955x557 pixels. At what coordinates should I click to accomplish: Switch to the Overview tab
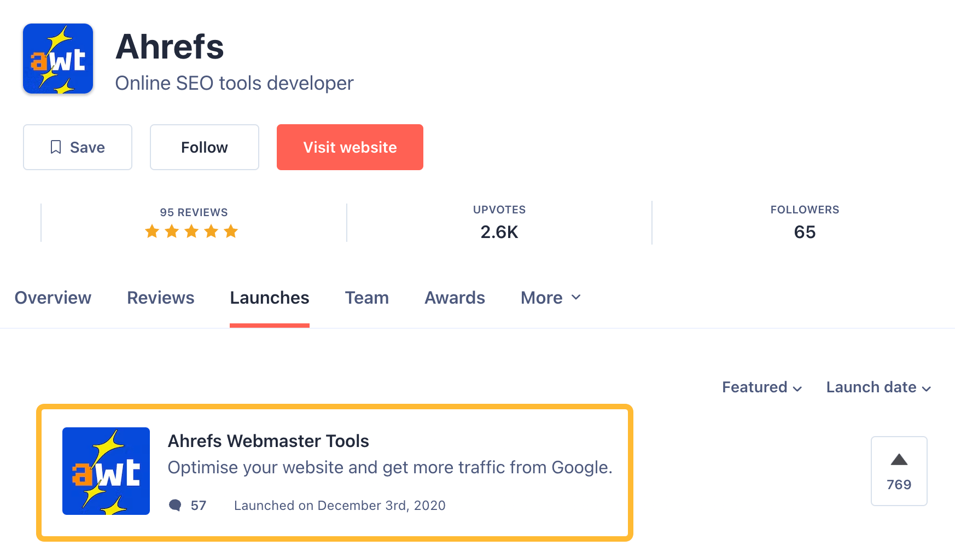(x=53, y=297)
